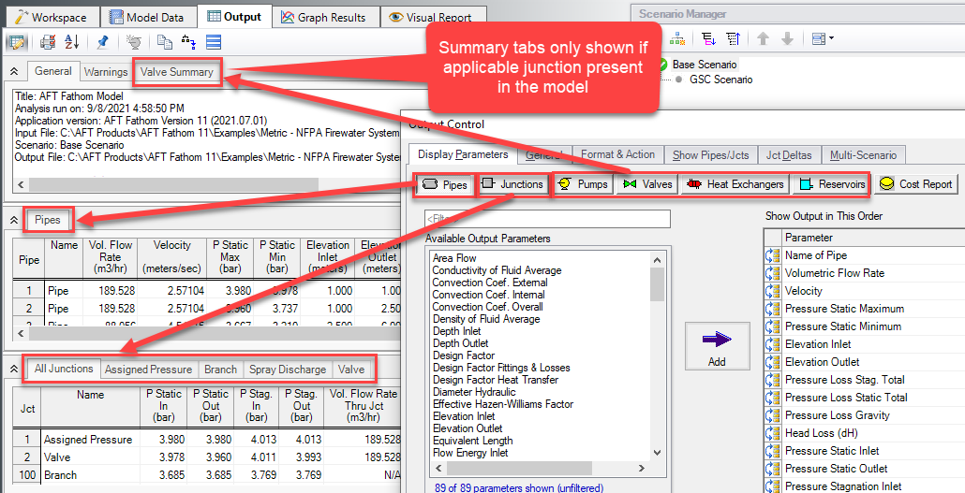Click the up arrow of the available parameters scrollbar

pos(658,259)
